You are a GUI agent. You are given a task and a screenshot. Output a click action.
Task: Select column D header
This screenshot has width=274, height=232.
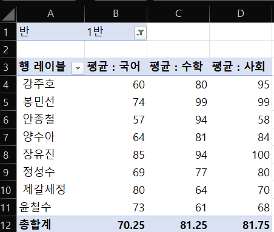[241, 14]
